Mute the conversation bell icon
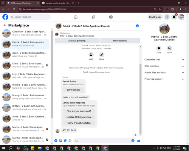 159,48
